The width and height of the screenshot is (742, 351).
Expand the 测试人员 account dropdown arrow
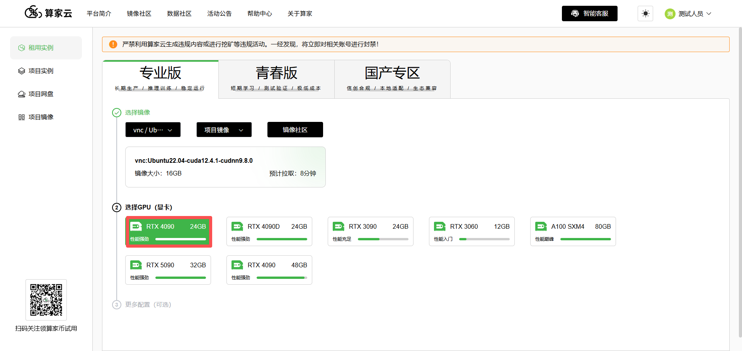click(709, 13)
